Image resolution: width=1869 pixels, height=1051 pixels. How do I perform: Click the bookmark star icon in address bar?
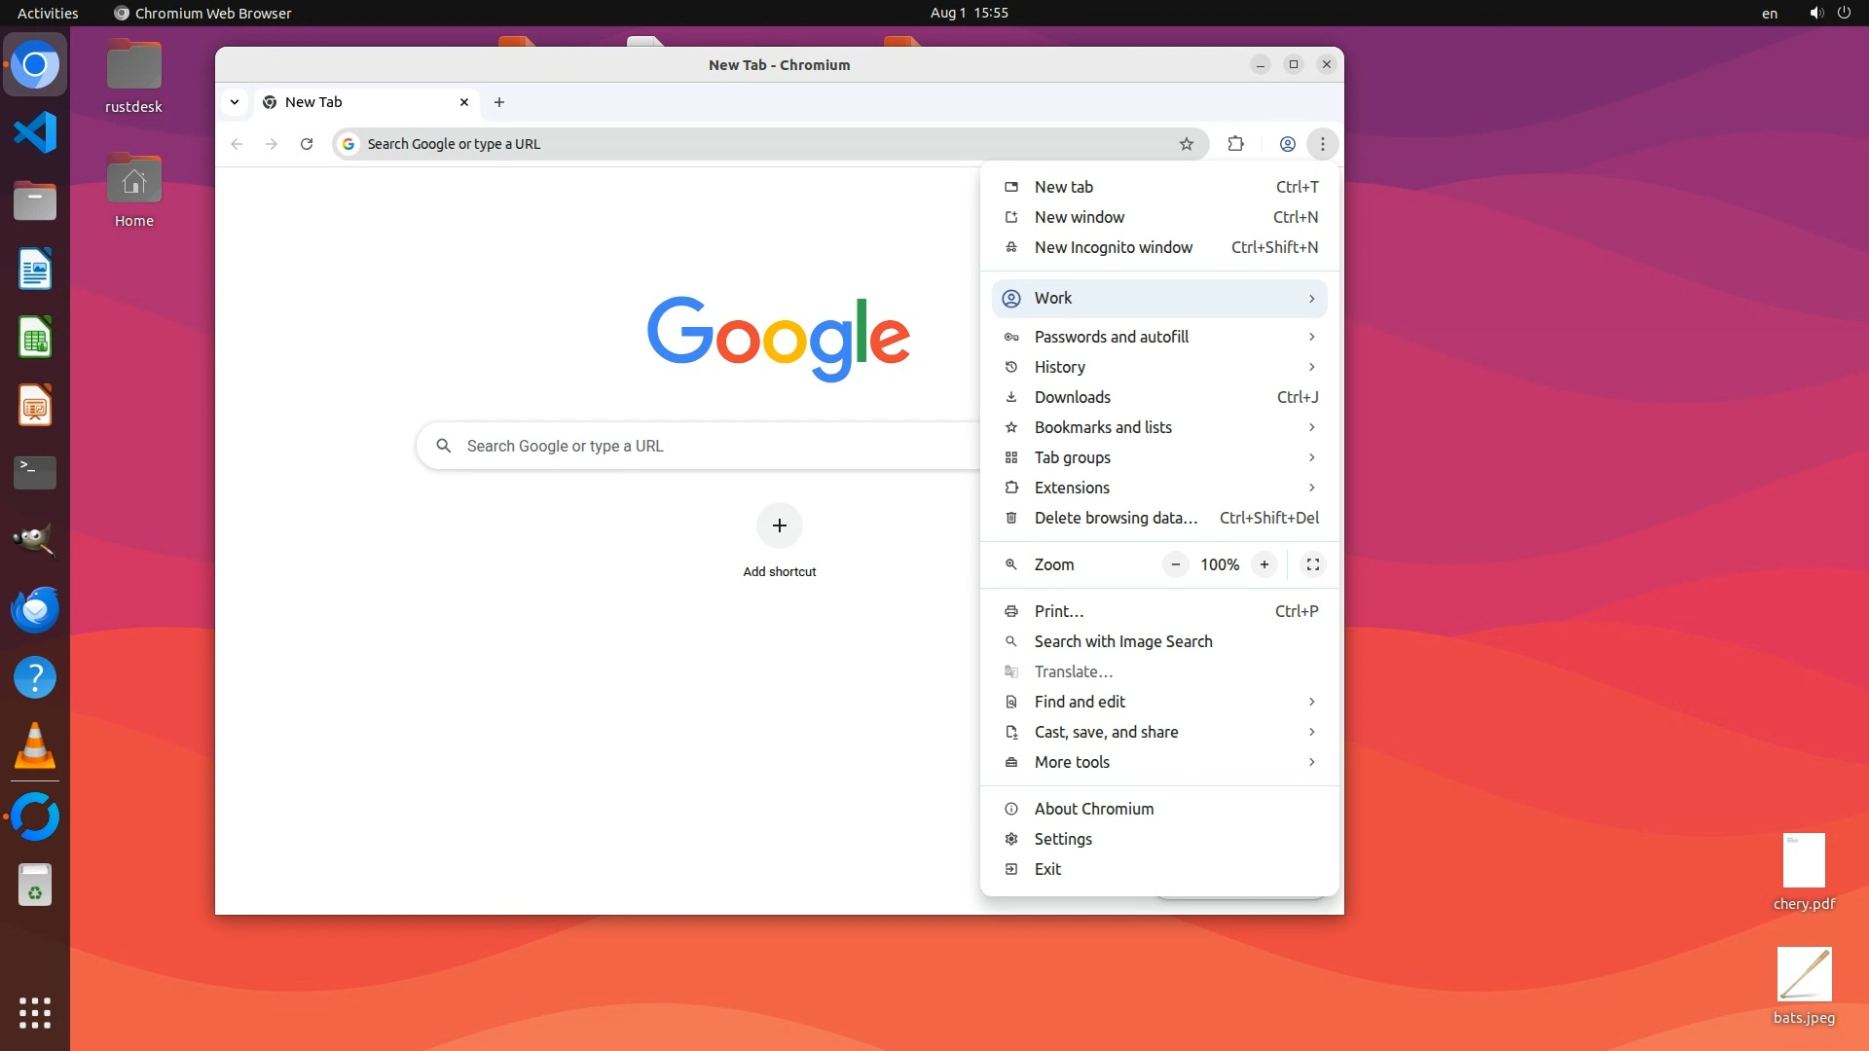[1186, 144]
